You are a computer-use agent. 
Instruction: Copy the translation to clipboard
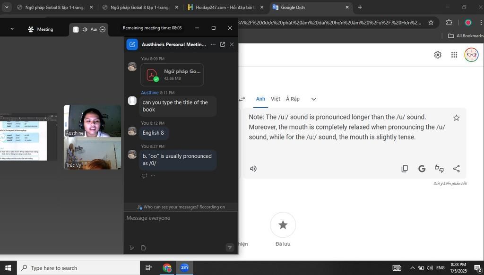click(405, 169)
